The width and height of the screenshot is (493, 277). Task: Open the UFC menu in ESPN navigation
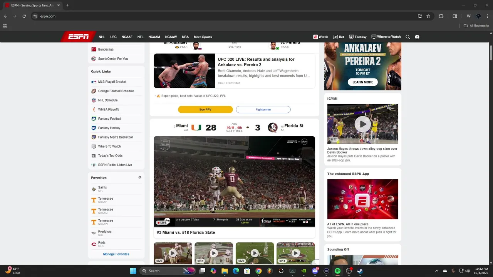coord(113,37)
